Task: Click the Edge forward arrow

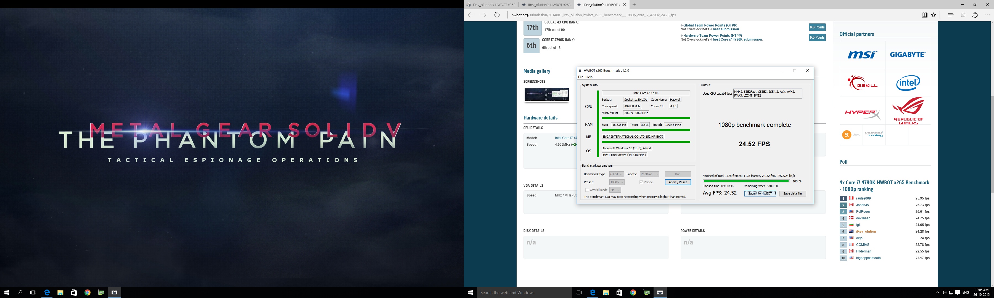Action: (x=483, y=15)
